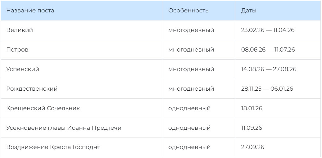322x158 pixels.
Task: Click the "Успенский" post name cell
Action: click(23, 69)
